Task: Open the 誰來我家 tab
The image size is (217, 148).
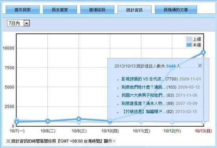Action: pyautogui.click(x=23, y=10)
